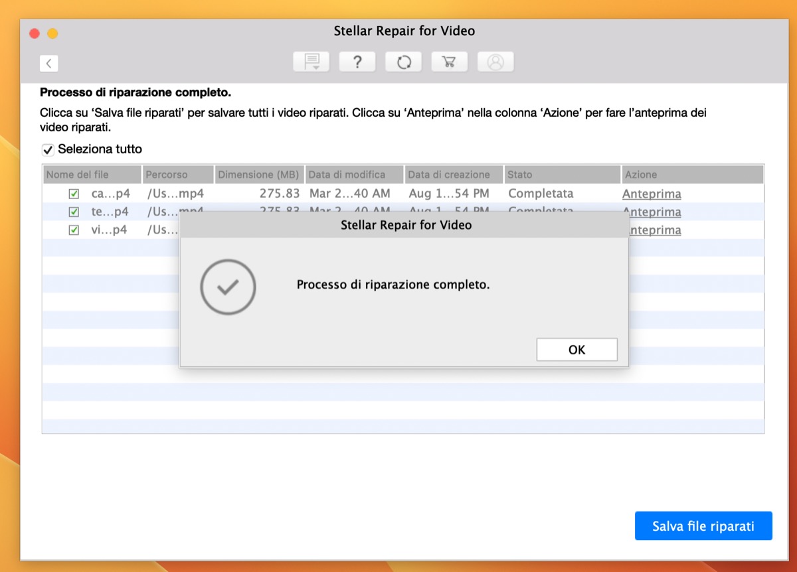Click the Stato column header
This screenshot has height=572, width=797.
[561, 174]
